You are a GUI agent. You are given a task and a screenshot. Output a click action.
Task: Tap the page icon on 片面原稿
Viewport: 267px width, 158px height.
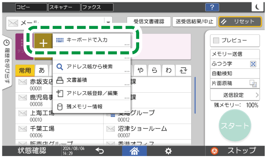click(253, 84)
